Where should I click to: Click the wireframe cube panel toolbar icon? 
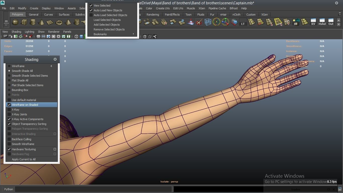point(76,36)
